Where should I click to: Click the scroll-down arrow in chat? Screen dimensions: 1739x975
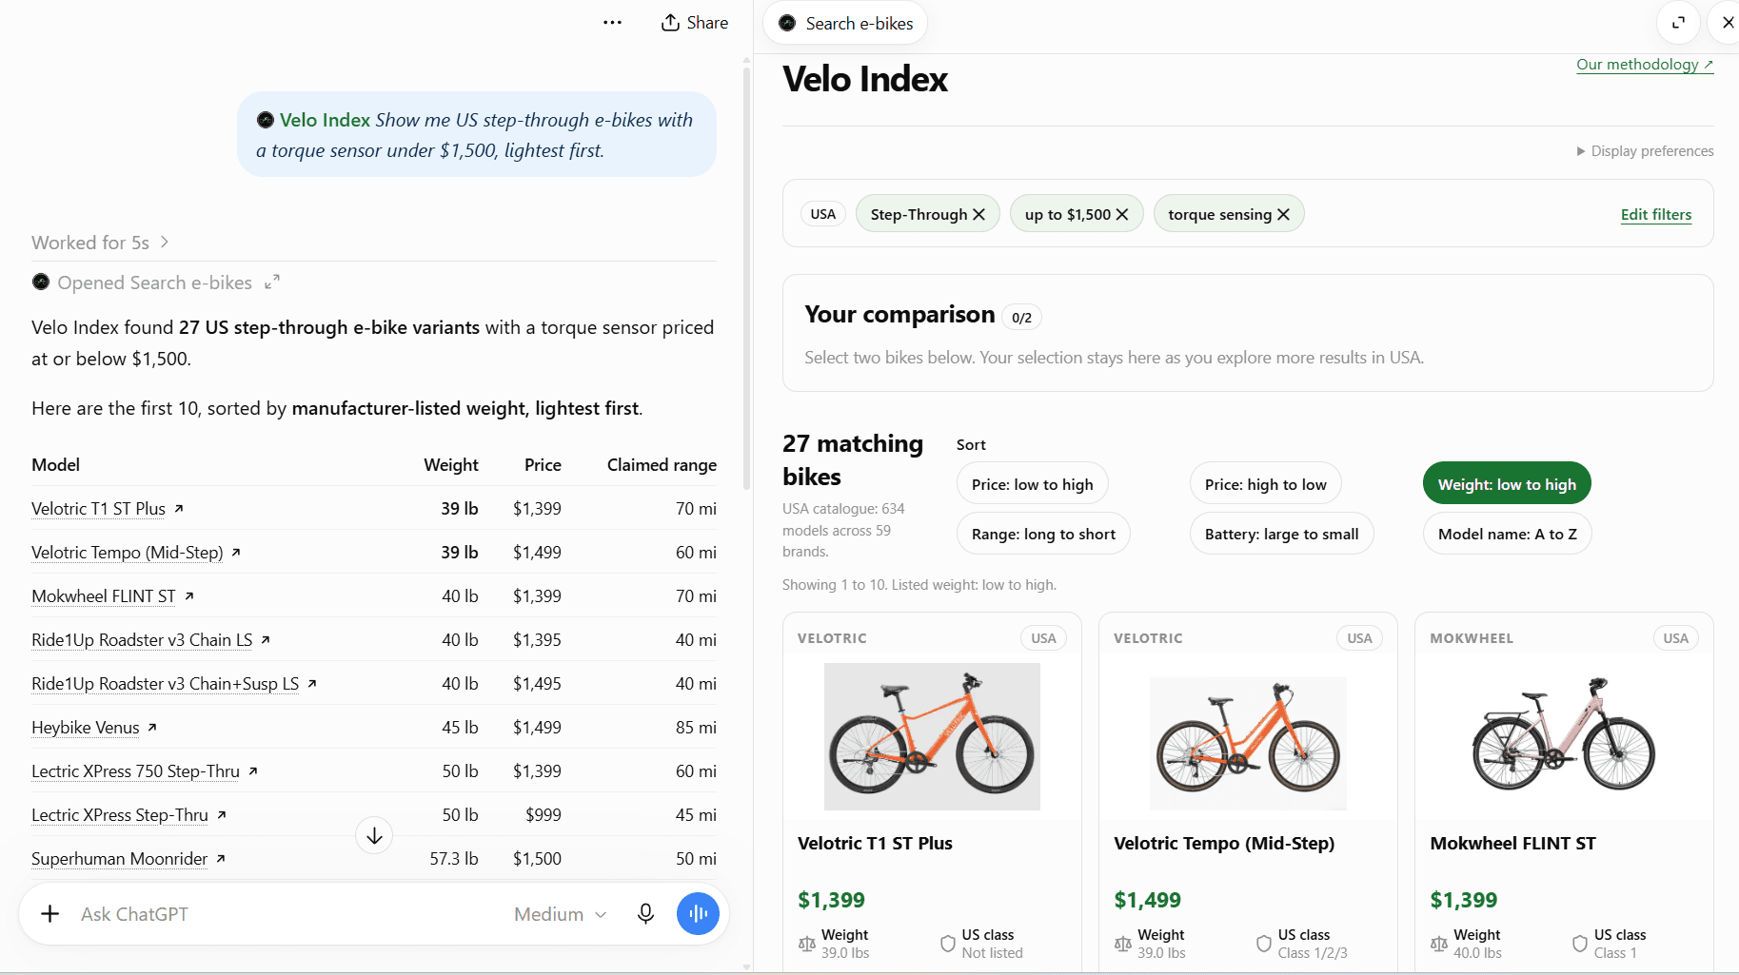pyautogui.click(x=374, y=835)
